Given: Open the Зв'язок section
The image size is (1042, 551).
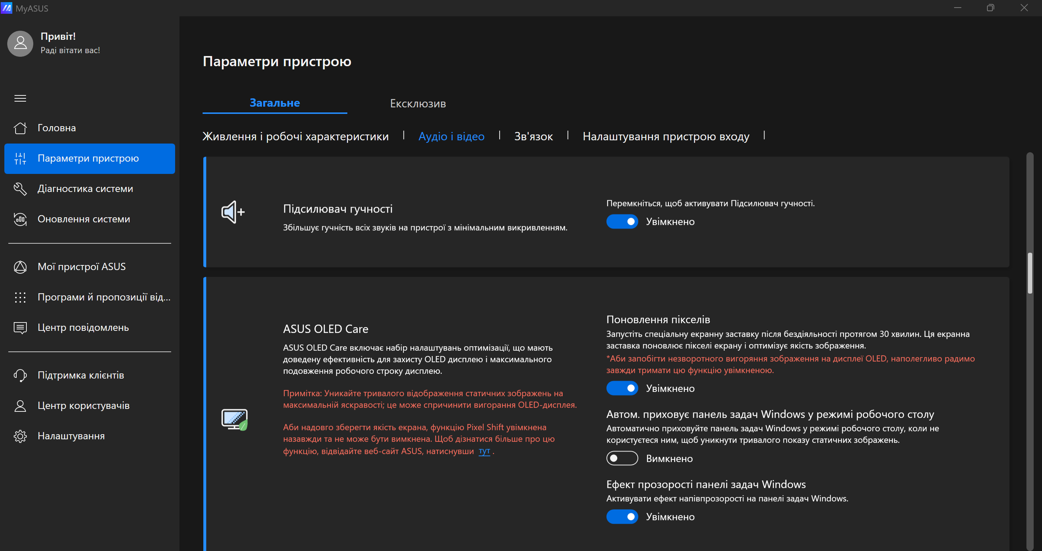Looking at the screenshot, I should (533, 136).
